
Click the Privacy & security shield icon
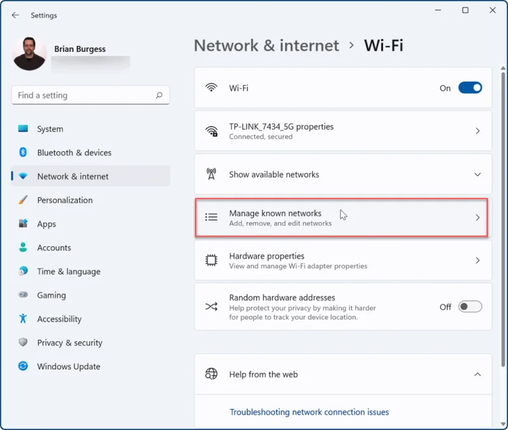23,342
